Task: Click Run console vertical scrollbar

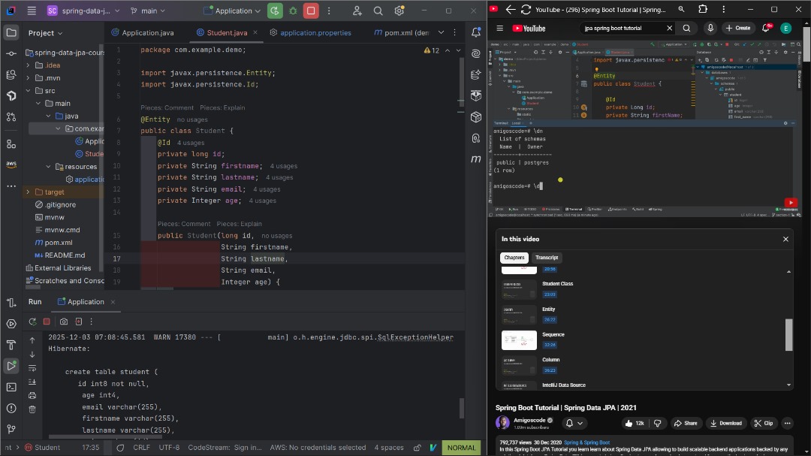Action: coord(462,409)
